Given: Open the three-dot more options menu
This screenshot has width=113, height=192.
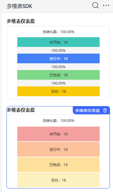Looking at the screenshot, I should click(x=106, y=6).
